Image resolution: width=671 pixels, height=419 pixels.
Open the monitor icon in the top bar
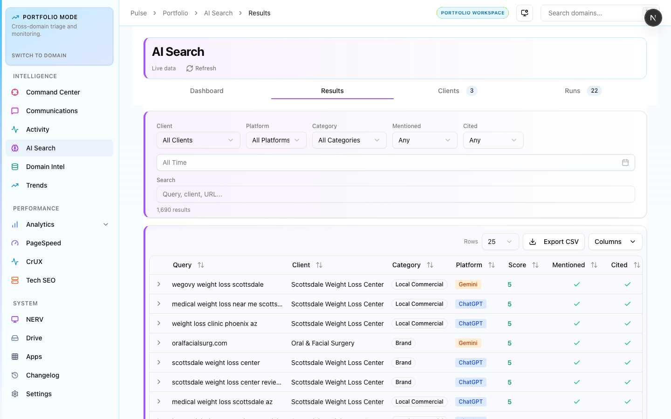point(524,13)
